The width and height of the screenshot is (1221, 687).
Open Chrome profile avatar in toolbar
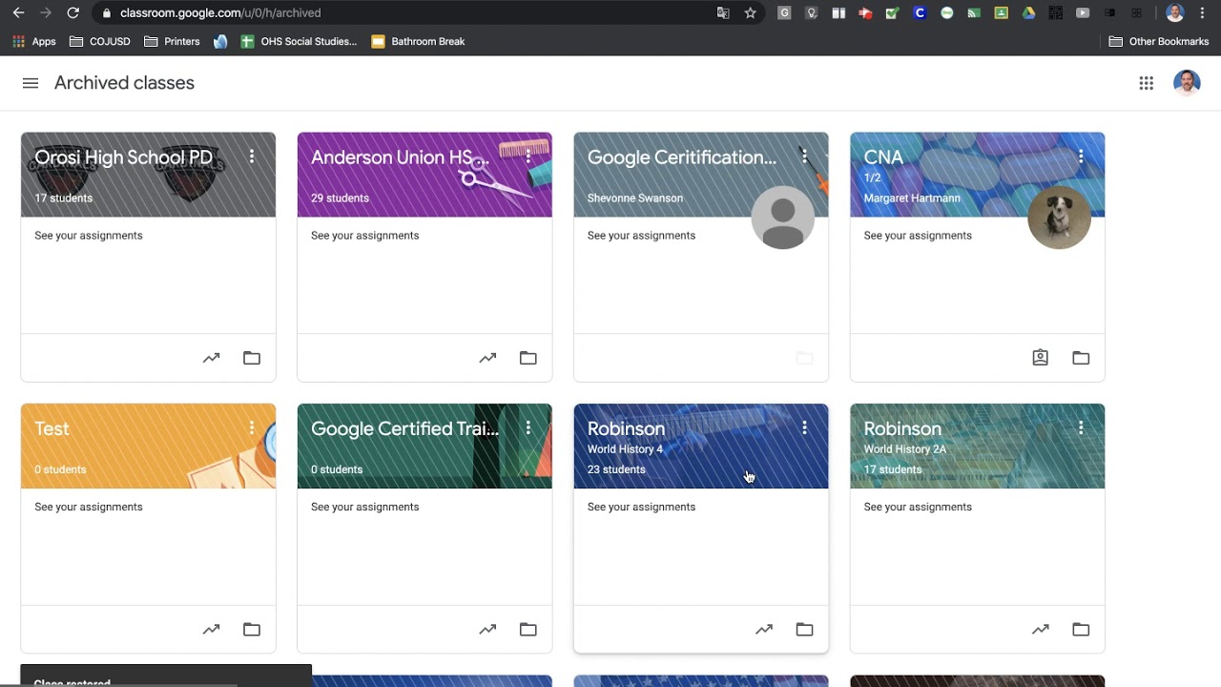[x=1175, y=13]
